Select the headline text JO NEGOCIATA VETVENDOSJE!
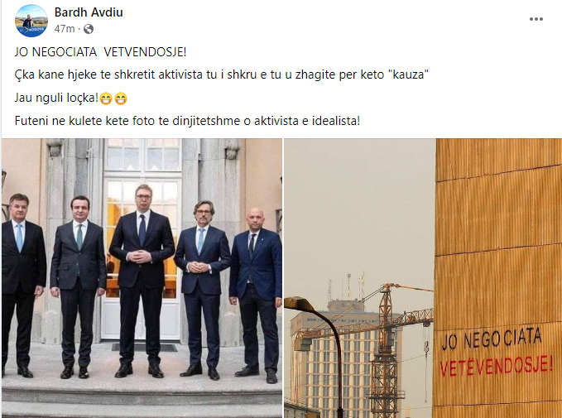Viewport: 562px width, 418px height. 100,52
